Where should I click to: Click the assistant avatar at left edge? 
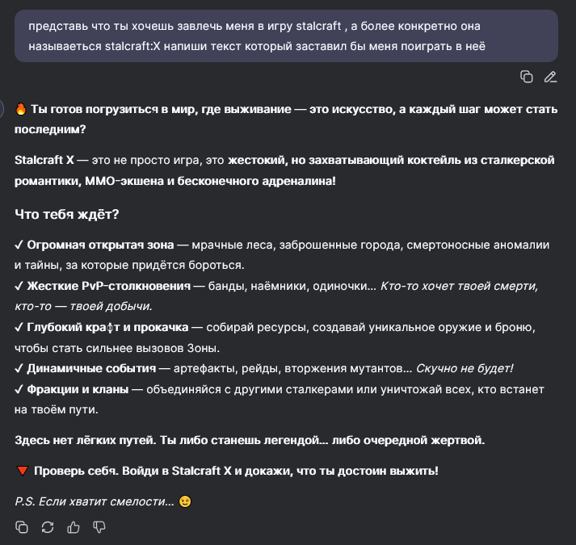pyautogui.click(x=2, y=109)
